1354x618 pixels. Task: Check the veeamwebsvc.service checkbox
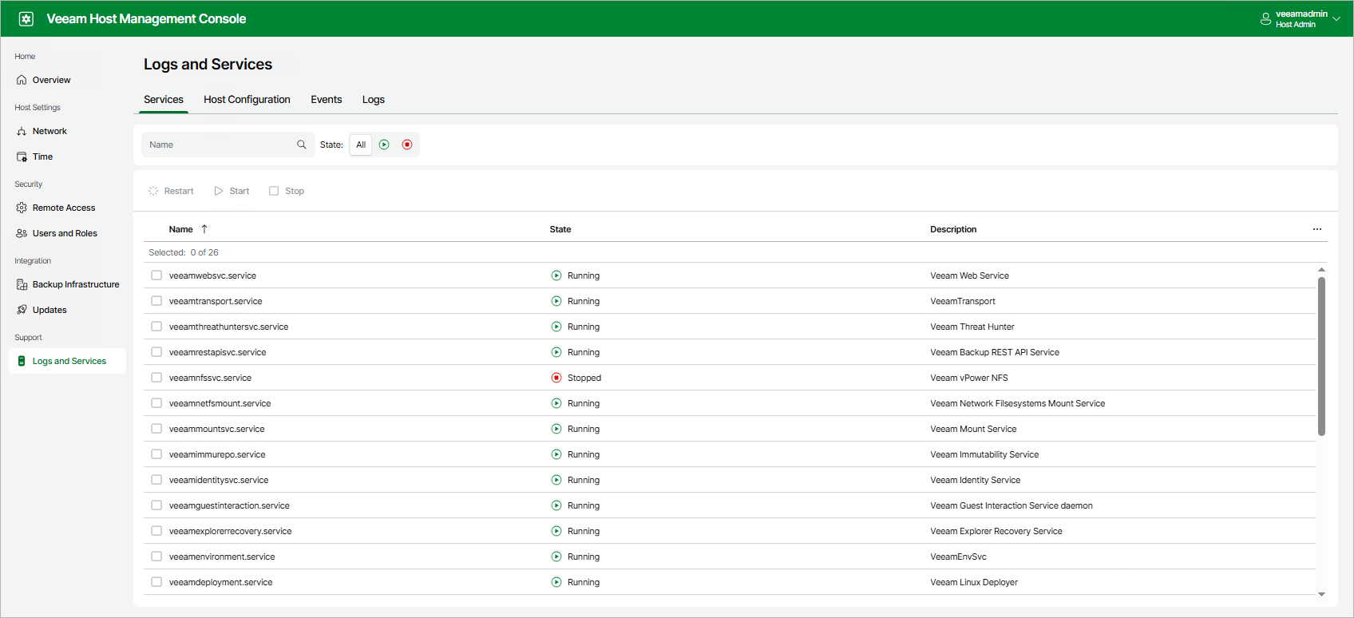tap(156, 275)
